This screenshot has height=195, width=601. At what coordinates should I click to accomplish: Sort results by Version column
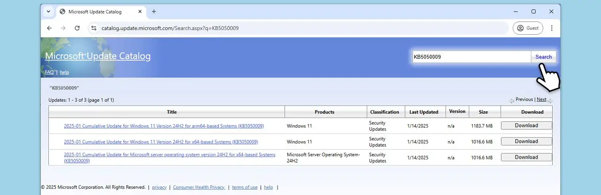pyautogui.click(x=457, y=112)
